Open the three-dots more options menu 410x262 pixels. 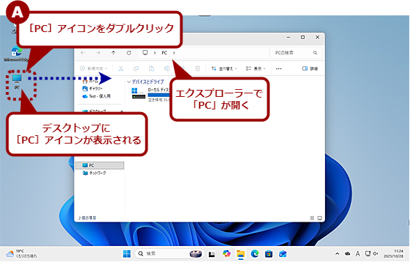278,69
